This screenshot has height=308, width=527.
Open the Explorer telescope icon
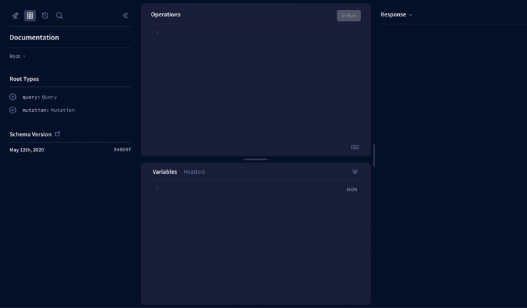coord(15,15)
